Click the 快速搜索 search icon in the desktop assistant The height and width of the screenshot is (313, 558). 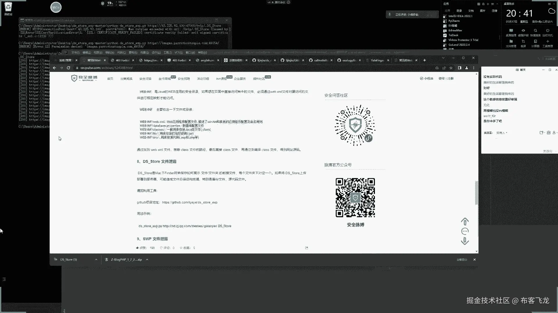point(535,31)
